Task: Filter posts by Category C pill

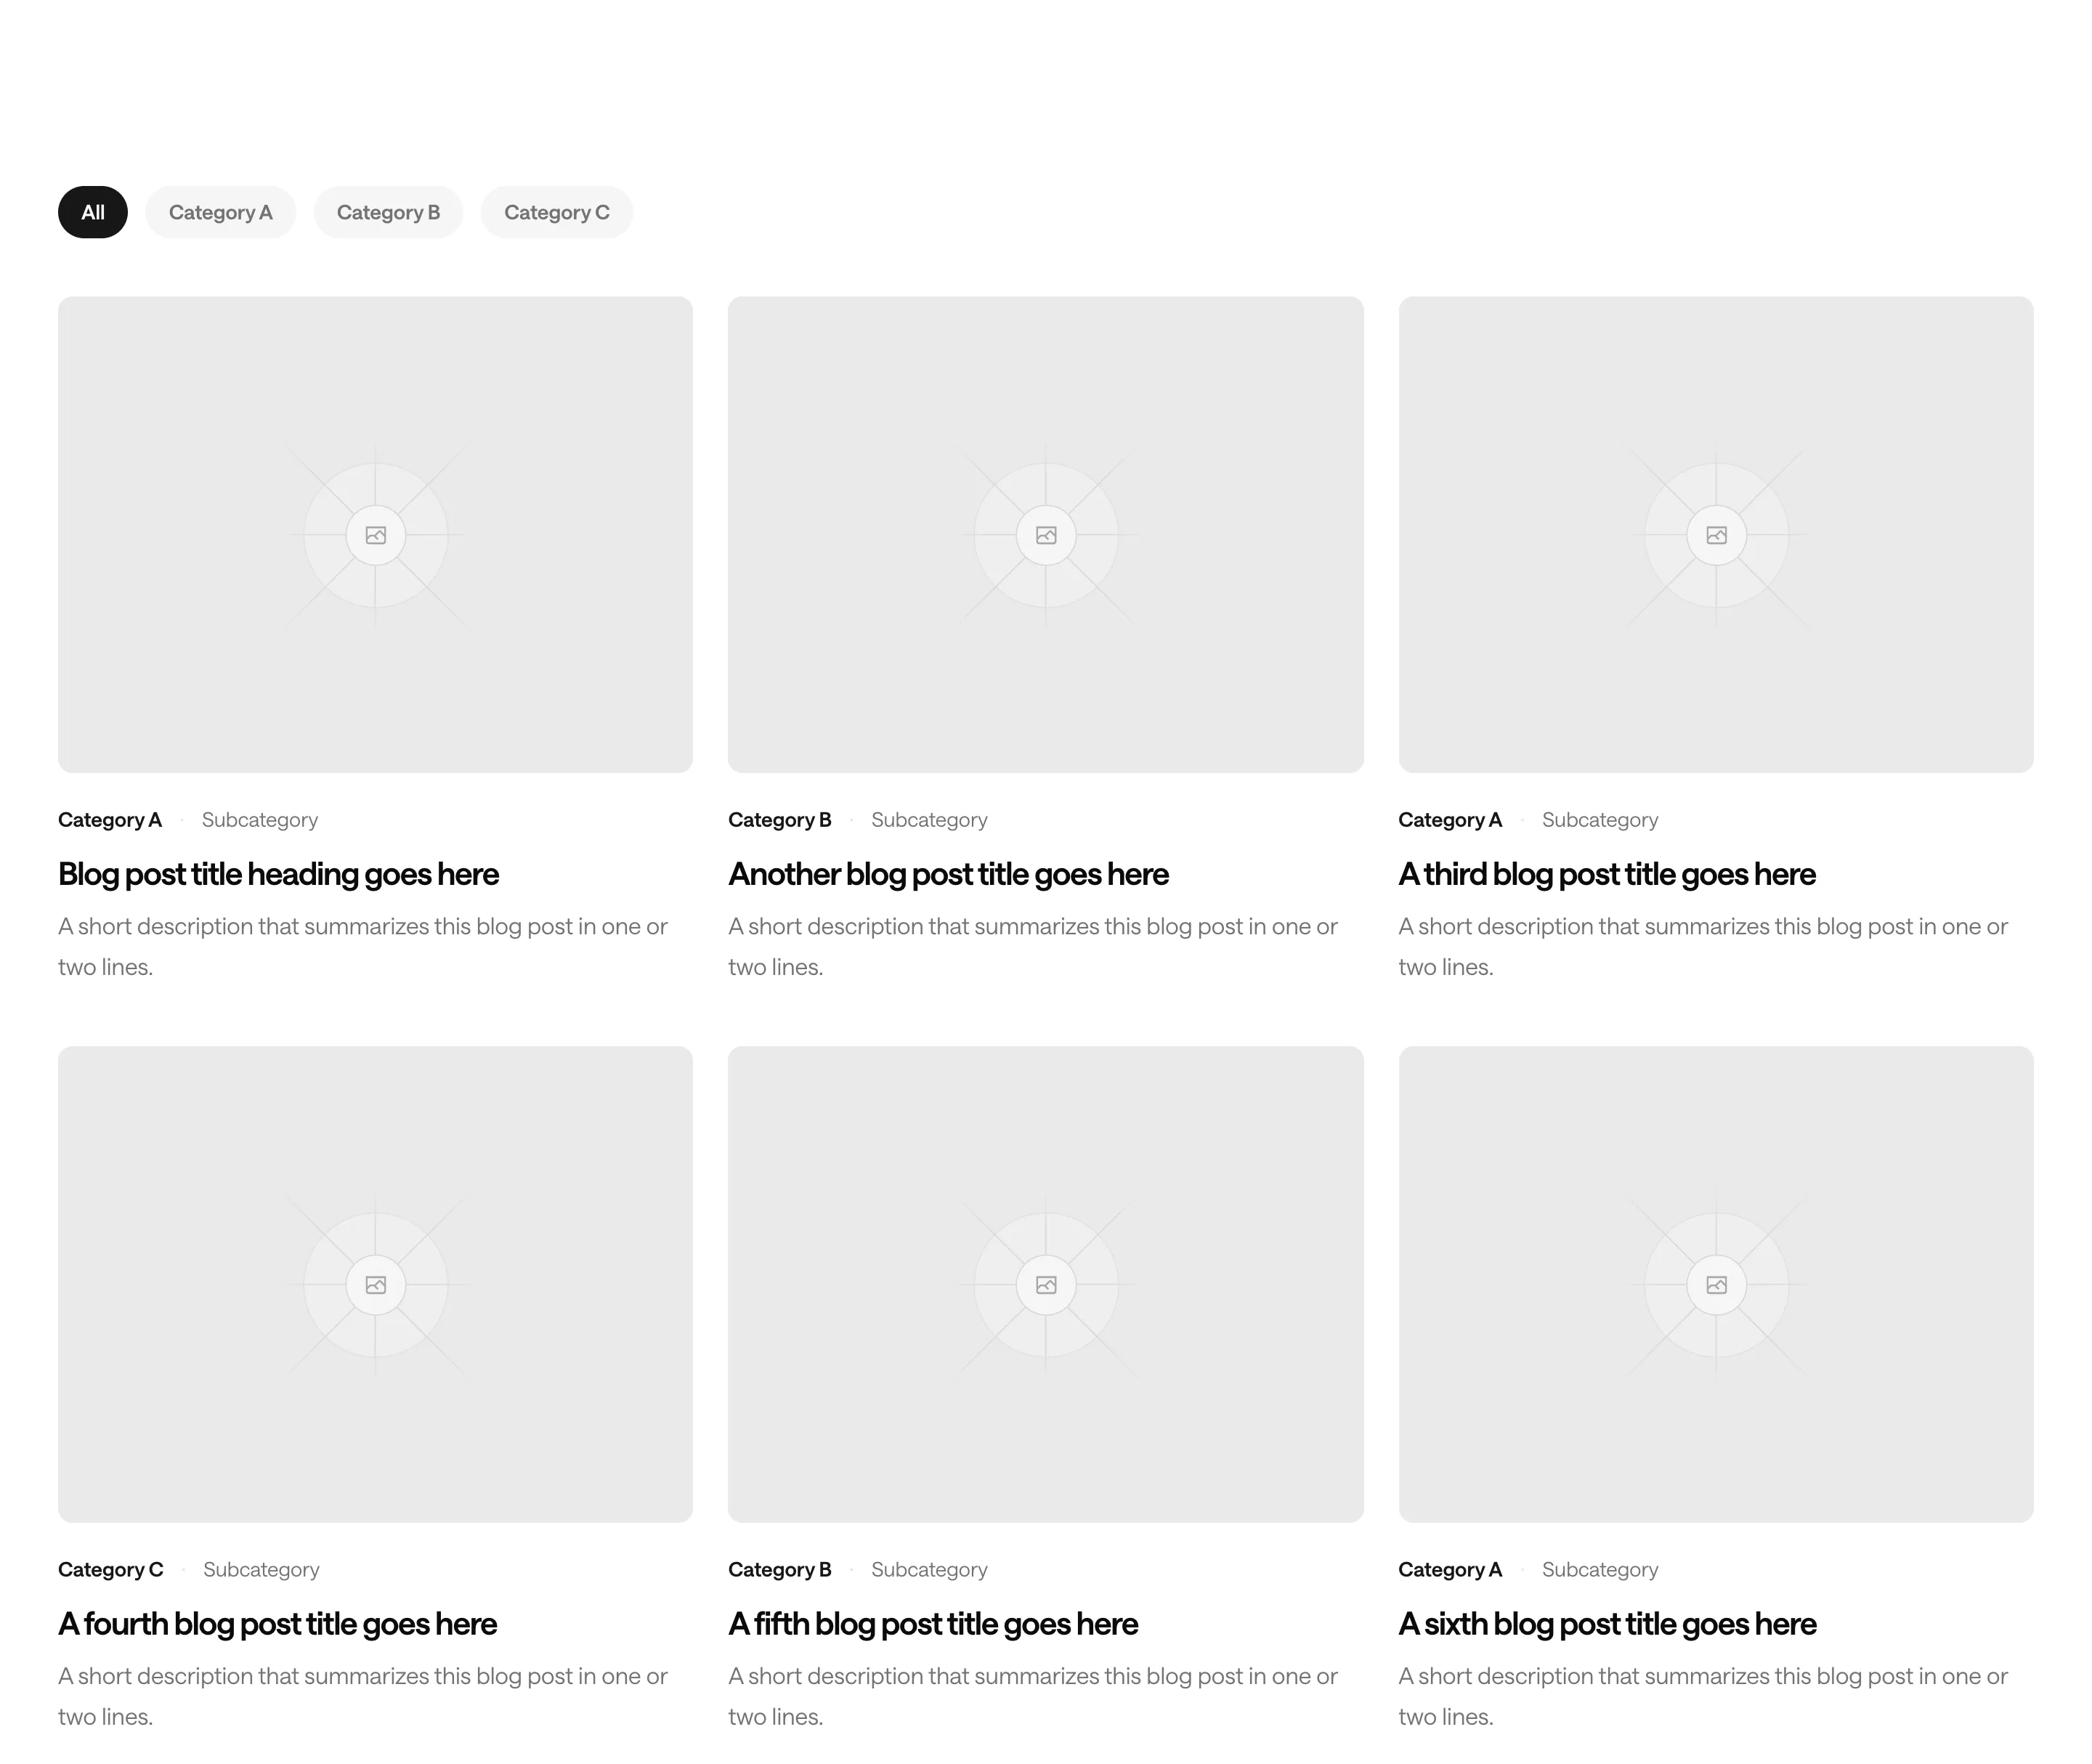Action: (557, 212)
